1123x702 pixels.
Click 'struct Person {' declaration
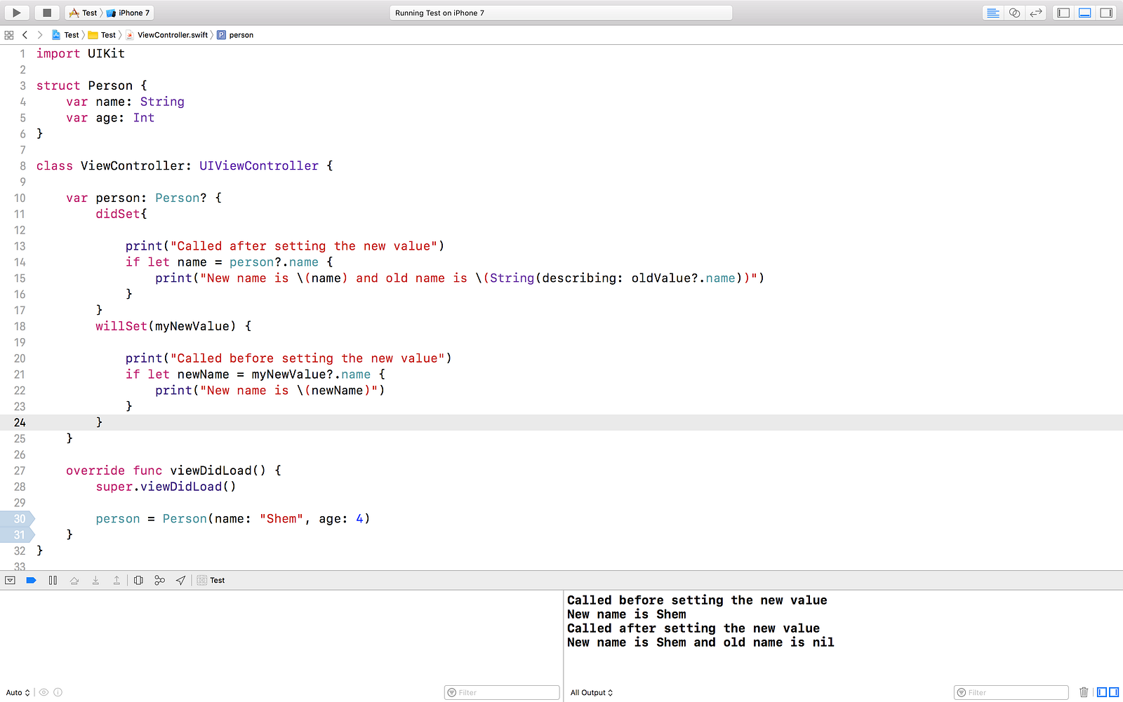pos(92,86)
